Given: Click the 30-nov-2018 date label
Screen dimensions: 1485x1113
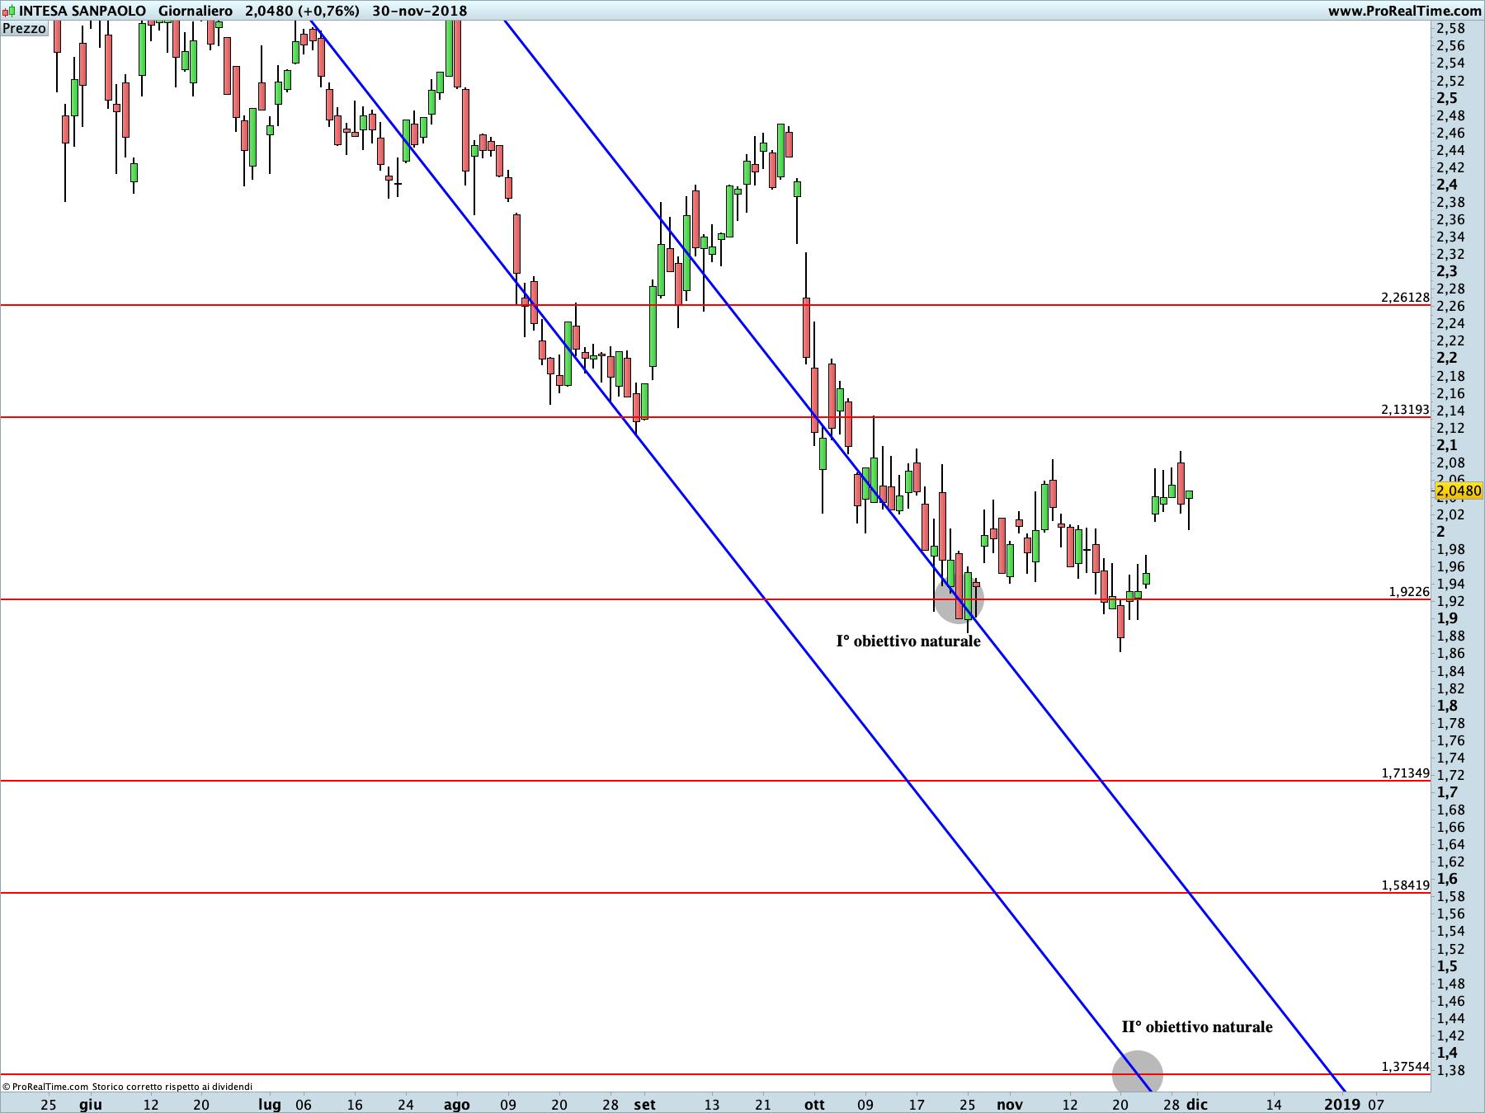Looking at the screenshot, I should (x=420, y=11).
